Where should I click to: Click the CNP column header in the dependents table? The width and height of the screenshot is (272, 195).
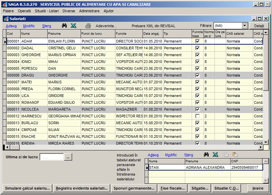(x=246, y=161)
